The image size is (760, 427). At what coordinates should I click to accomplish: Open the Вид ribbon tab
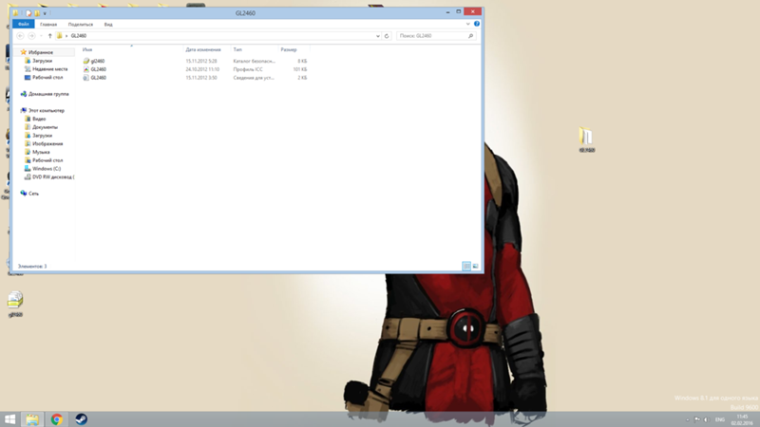(x=108, y=25)
